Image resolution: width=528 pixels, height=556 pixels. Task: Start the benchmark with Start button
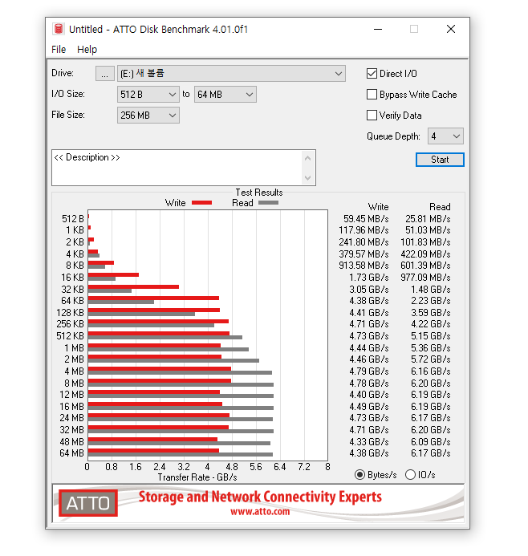[x=440, y=160]
